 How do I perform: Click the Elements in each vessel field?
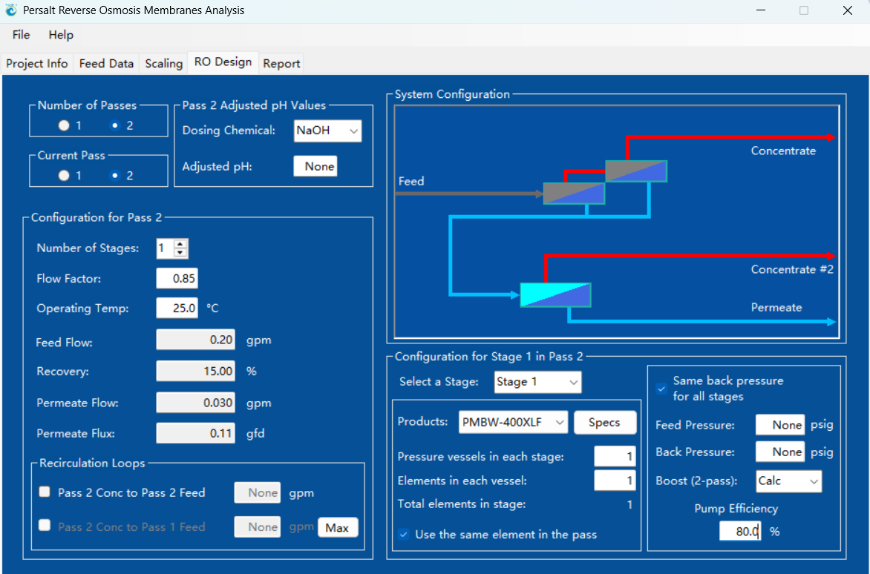coord(615,481)
